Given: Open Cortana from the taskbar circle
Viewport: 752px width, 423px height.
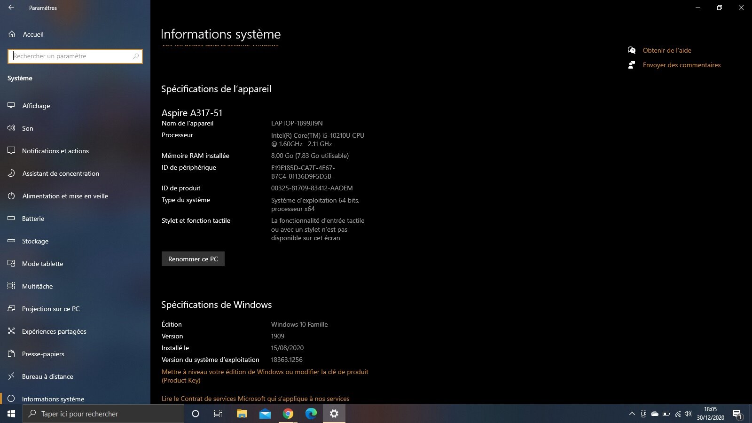Looking at the screenshot, I should (196, 414).
